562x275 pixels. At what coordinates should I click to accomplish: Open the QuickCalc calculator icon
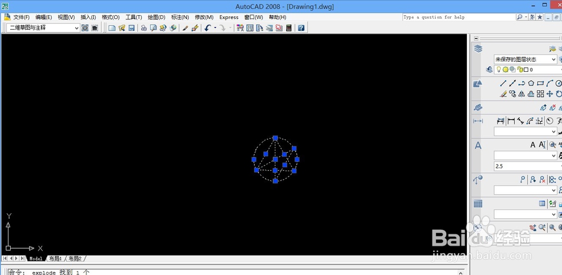point(289,28)
